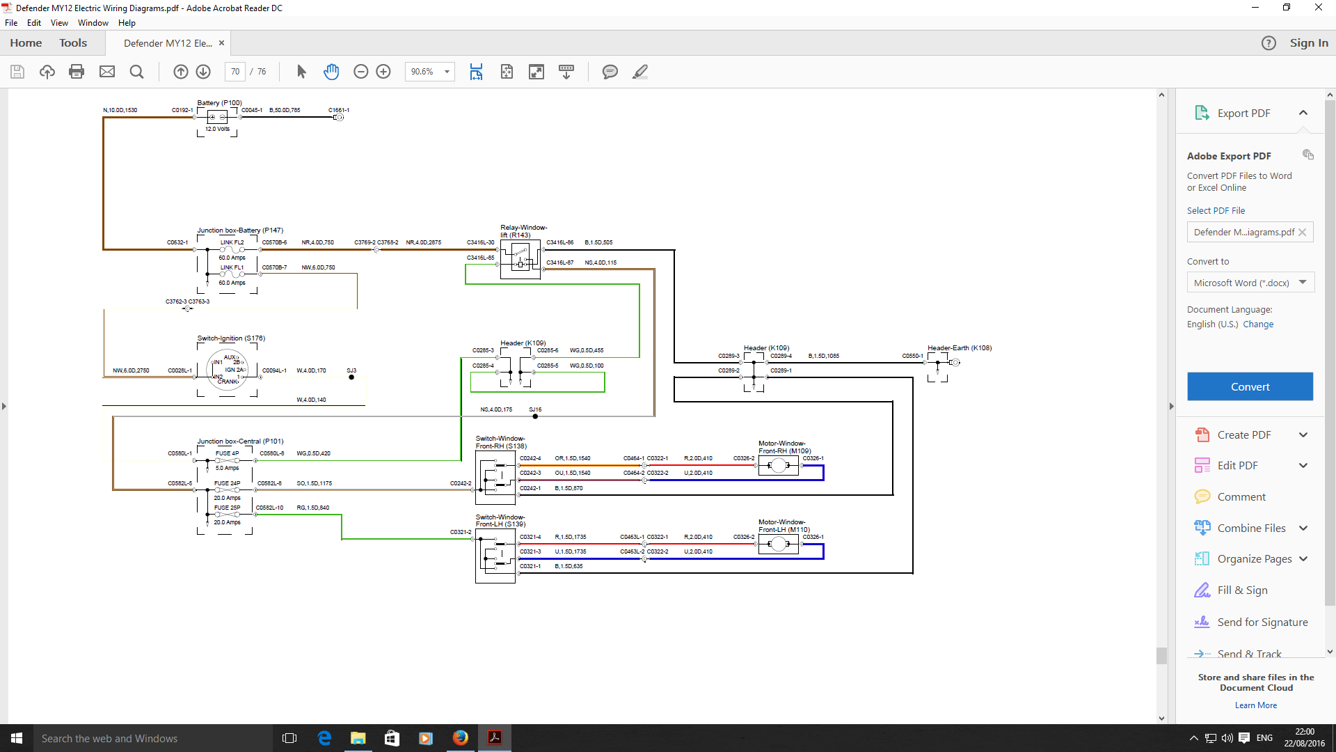Image resolution: width=1336 pixels, height=752 pixels.
Task: Go to previous page arrow
Action: coord(181,72)
